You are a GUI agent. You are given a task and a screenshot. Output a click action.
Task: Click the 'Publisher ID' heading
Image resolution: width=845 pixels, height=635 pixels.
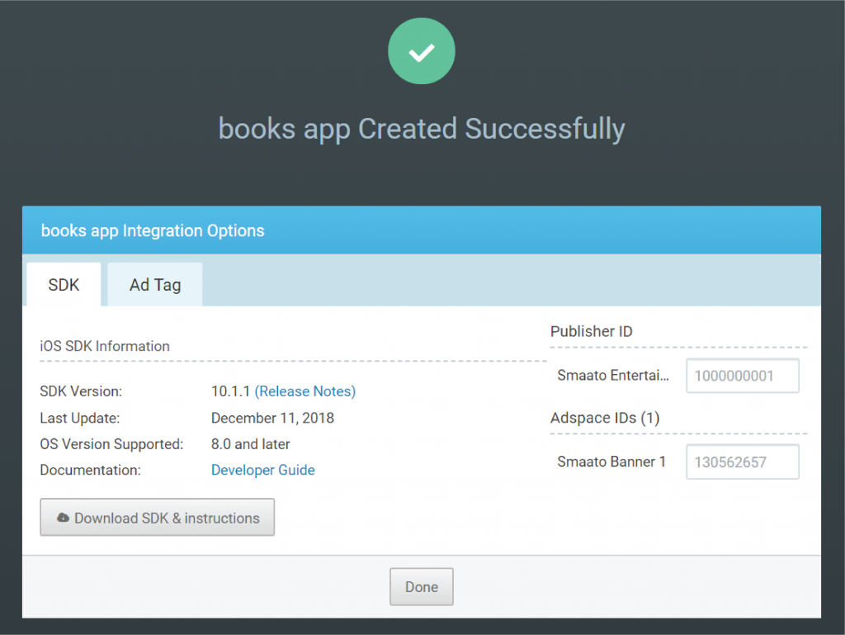click(591, 331)
